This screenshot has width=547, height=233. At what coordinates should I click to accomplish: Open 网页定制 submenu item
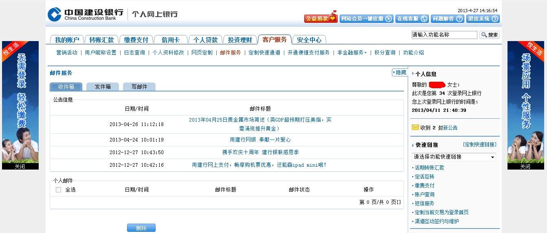(x=202, y=52)
